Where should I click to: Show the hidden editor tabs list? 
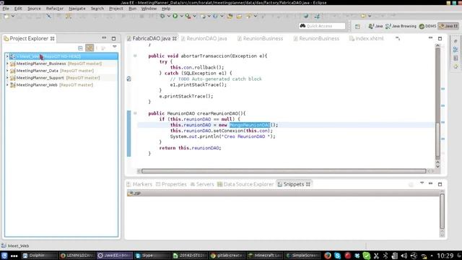[398, 38]
